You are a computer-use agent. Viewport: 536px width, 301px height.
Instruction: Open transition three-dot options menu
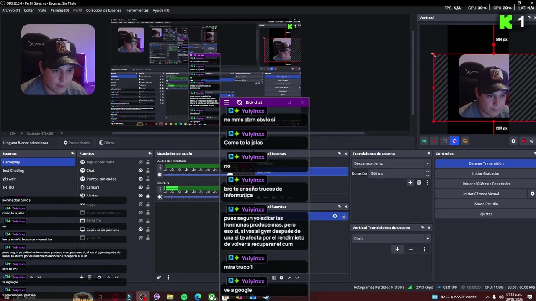click(427, 183)
